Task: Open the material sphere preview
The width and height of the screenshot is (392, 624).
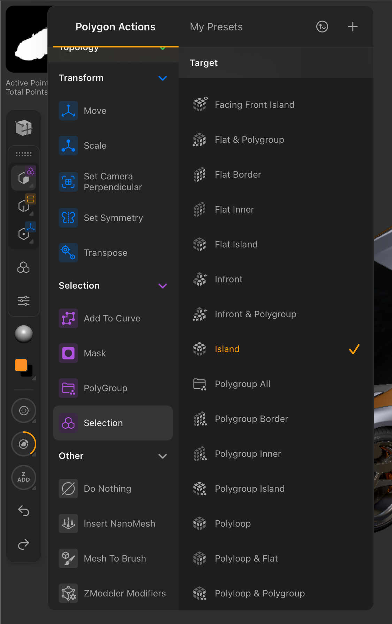Action: click(x=24, y=334)
